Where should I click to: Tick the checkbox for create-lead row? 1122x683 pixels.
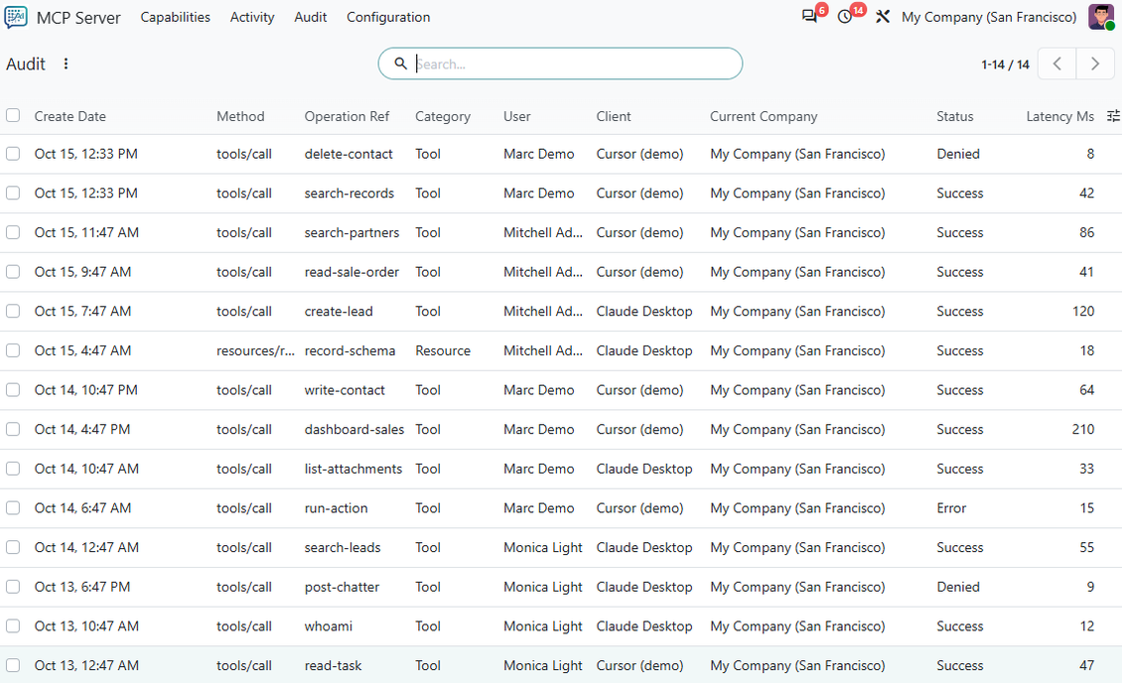13,311
